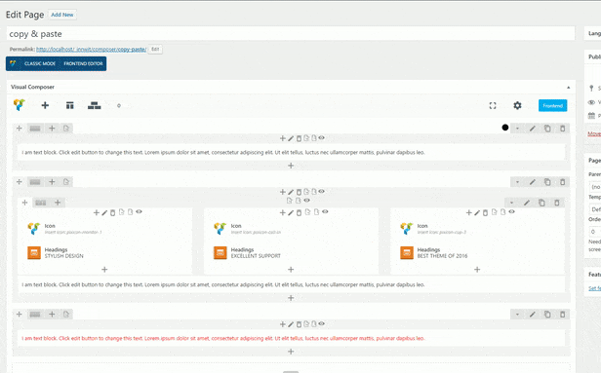Open the Templates panel icon in toolbar

point(70,105)
